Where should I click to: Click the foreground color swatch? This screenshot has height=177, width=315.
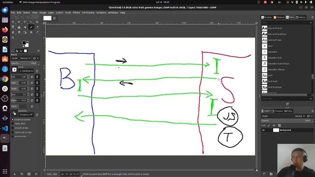(x=24, y=43)
